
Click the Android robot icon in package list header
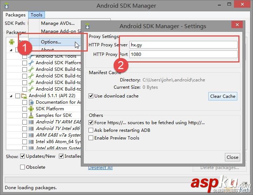click(12, 42)
